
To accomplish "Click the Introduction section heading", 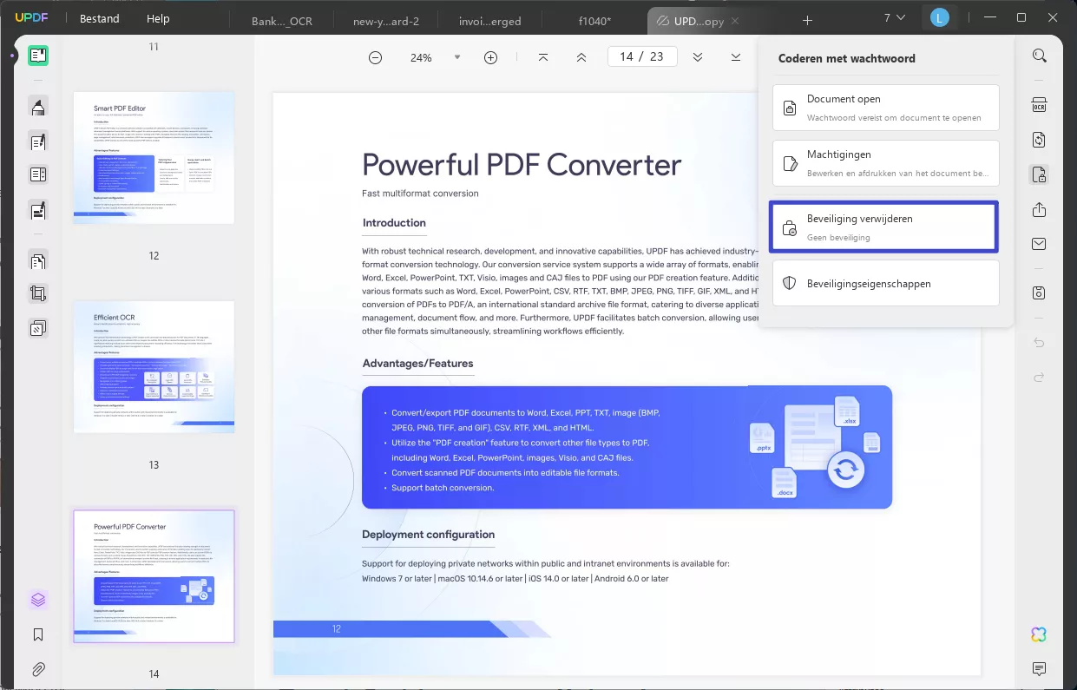I will (394, 223).
